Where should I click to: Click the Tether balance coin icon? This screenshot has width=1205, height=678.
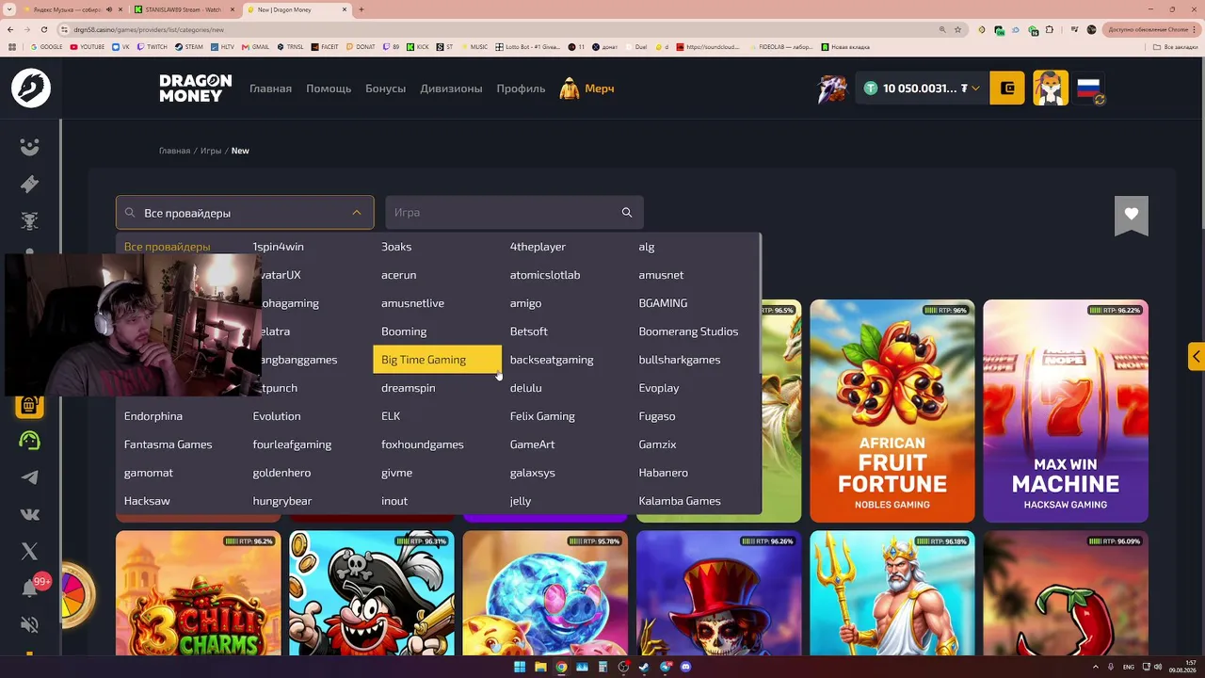[871, 89]
